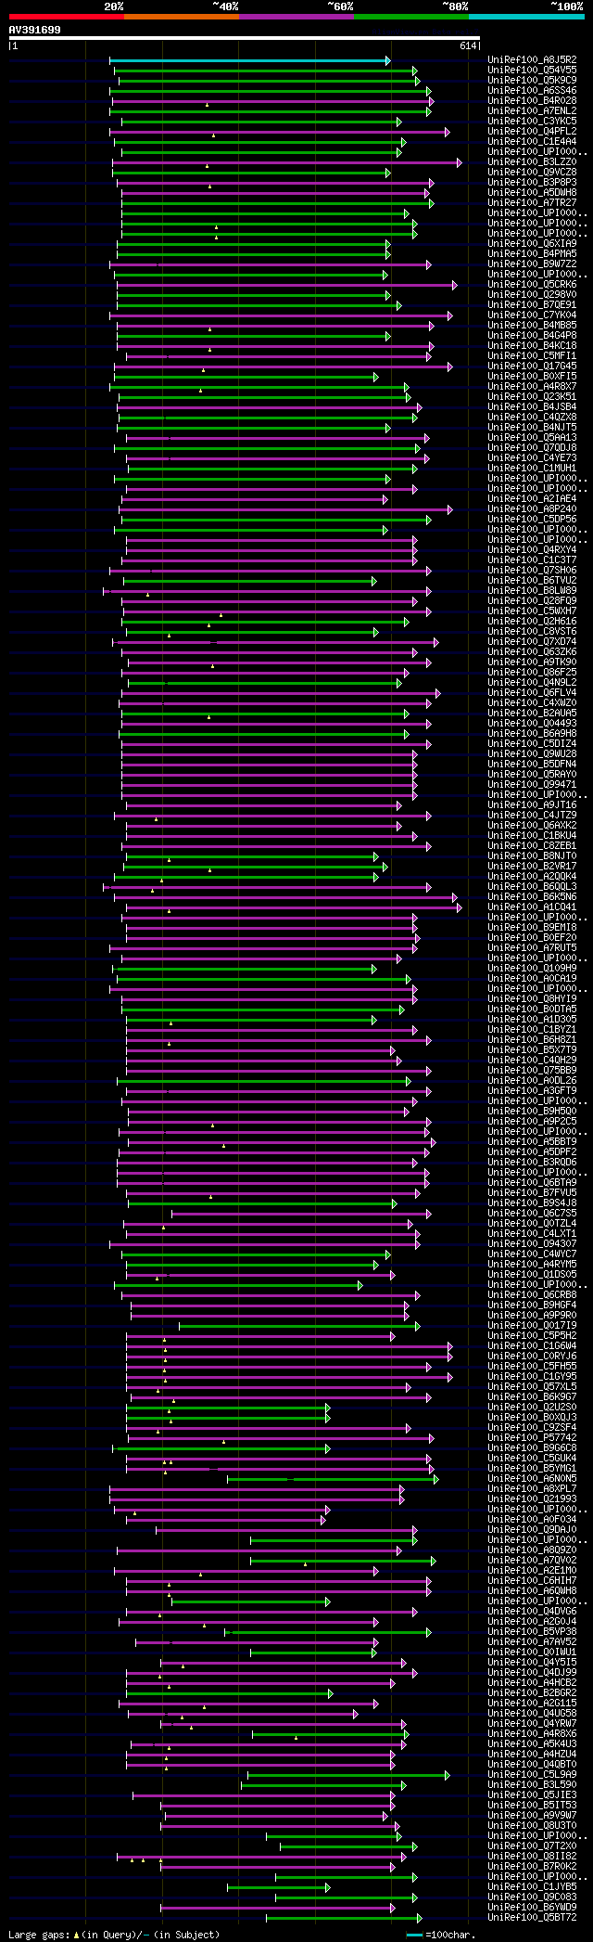Select hit label UniRef100_Q6XIA9

click(x=532, y=244)
